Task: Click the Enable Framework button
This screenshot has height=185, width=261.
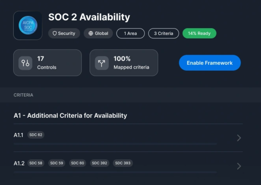Action: tap(210, 63)
